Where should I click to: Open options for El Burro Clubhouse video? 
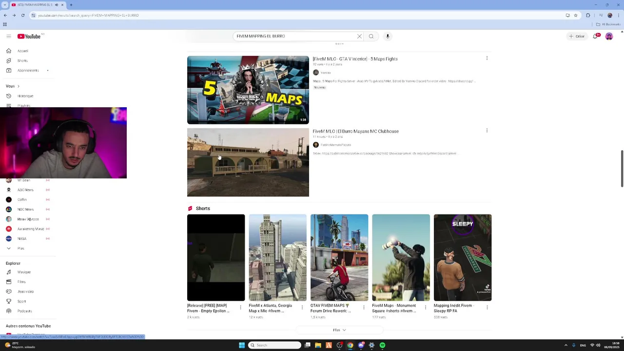(x=487, y=131)
